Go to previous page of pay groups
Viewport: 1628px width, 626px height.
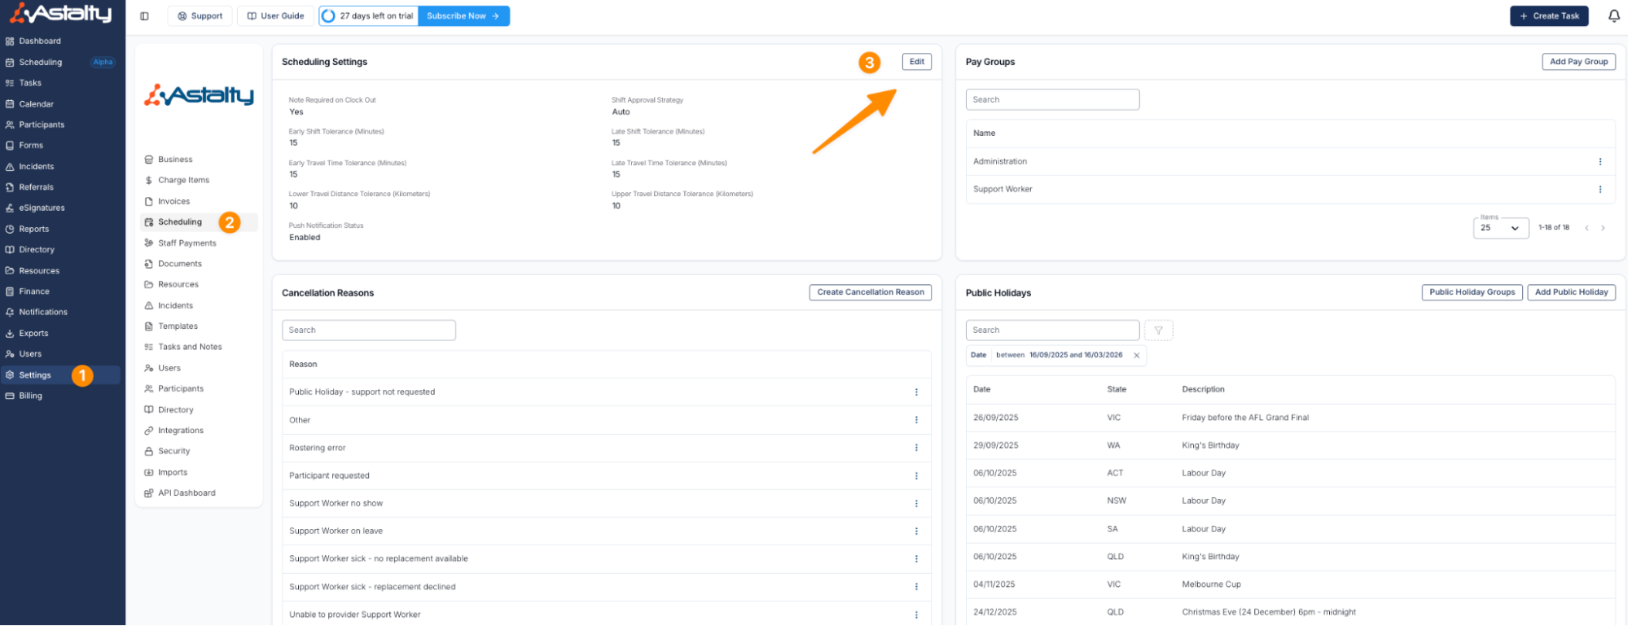(1586, 228)
